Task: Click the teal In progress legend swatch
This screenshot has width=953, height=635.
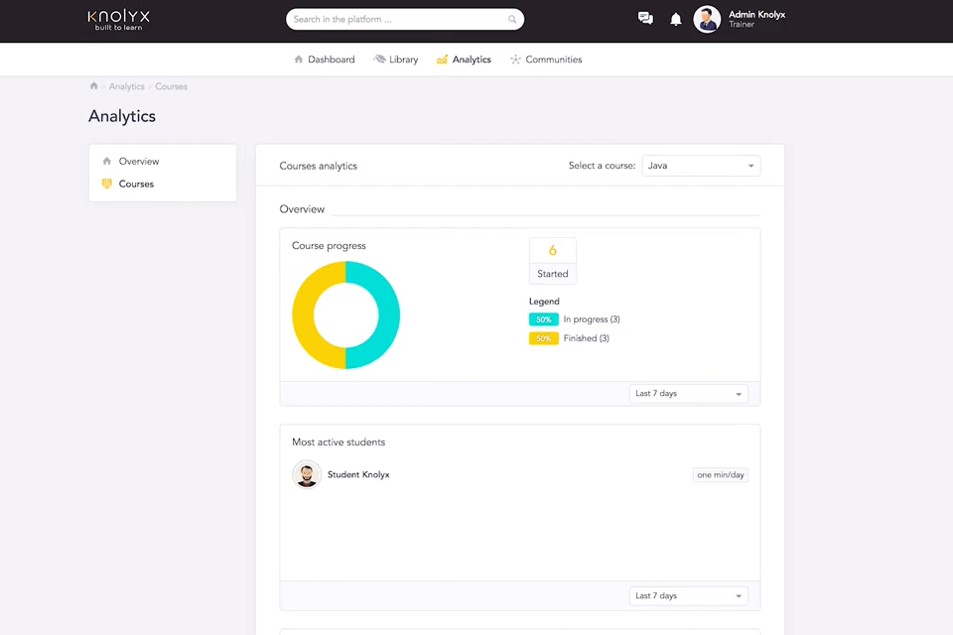Action: point(543,319)
